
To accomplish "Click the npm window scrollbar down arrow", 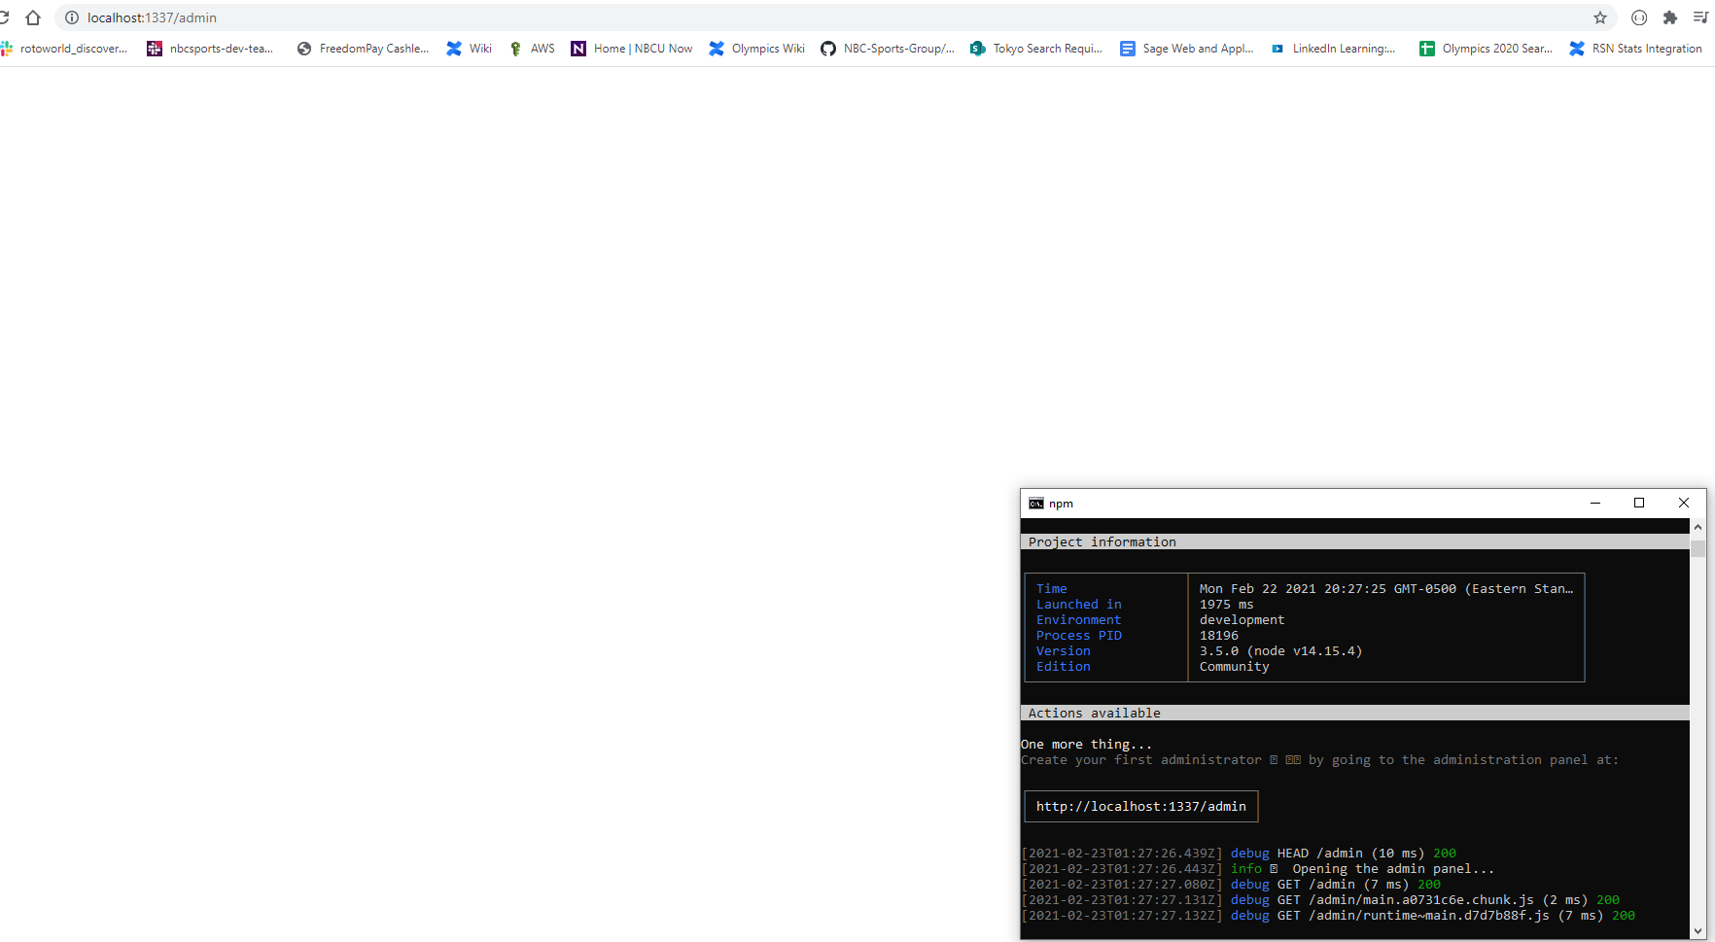I will point(1698,930).
